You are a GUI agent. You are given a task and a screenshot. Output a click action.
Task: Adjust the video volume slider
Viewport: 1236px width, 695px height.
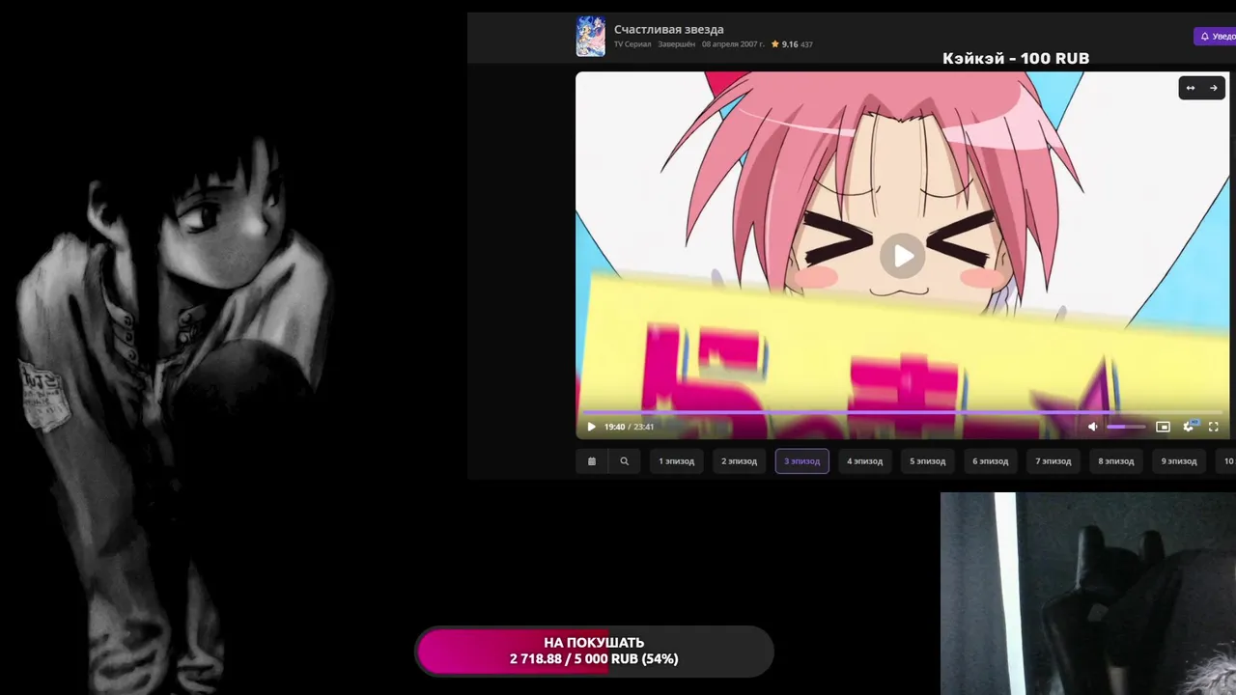tap(1126, 427)
